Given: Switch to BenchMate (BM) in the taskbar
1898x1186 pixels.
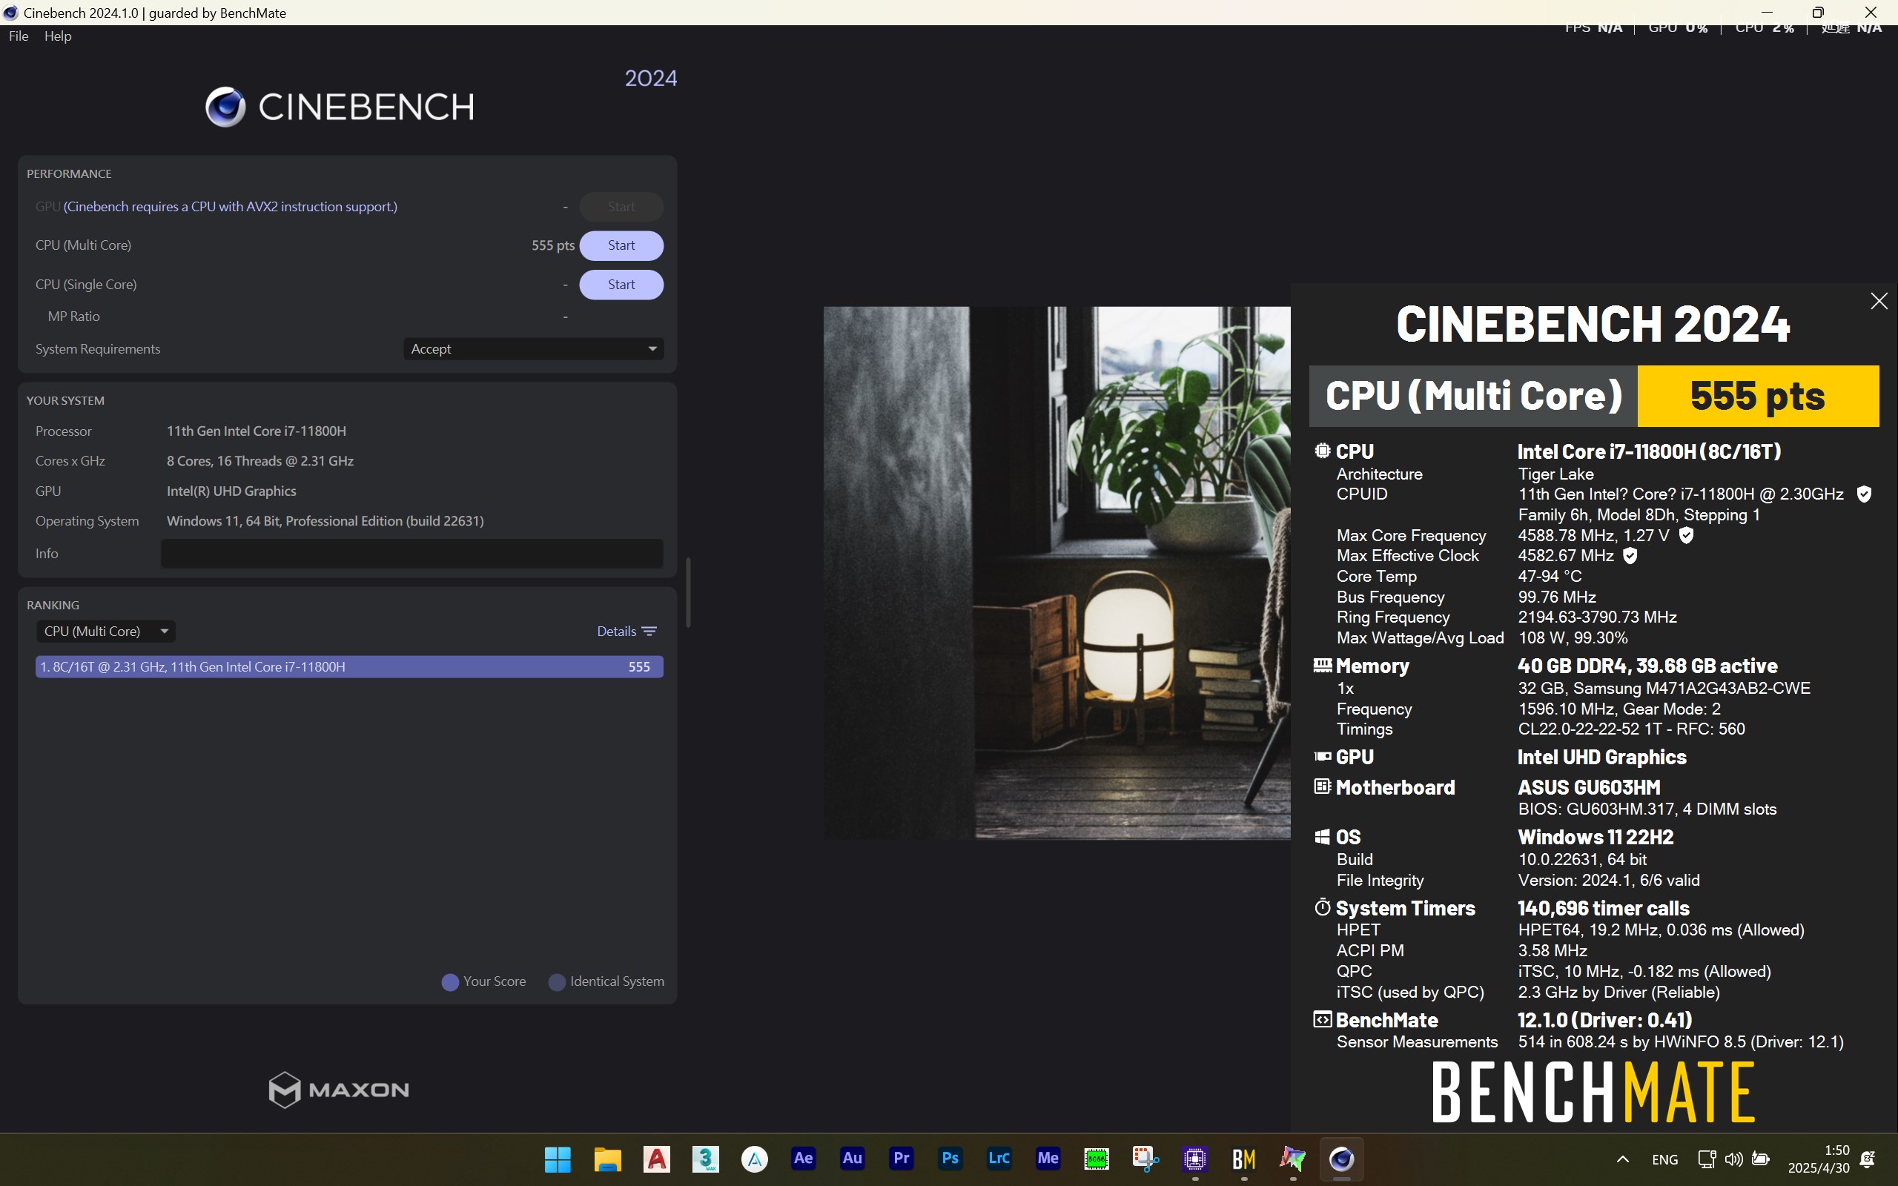Looking at the screenshot, I should pos(1244,1159).
